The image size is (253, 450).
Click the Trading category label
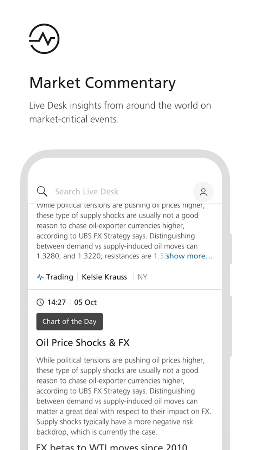pyautogui.click(x=59, y=277)
